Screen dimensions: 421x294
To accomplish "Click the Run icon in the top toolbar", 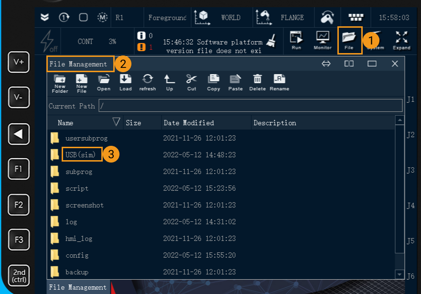I will click(x=296, y=40).
